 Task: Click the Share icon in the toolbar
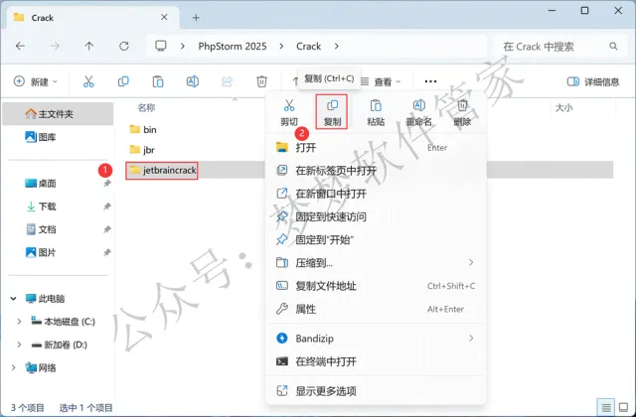point(228,81)
